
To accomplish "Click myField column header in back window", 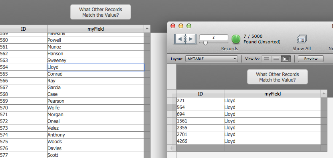I will tap(95, 29).
